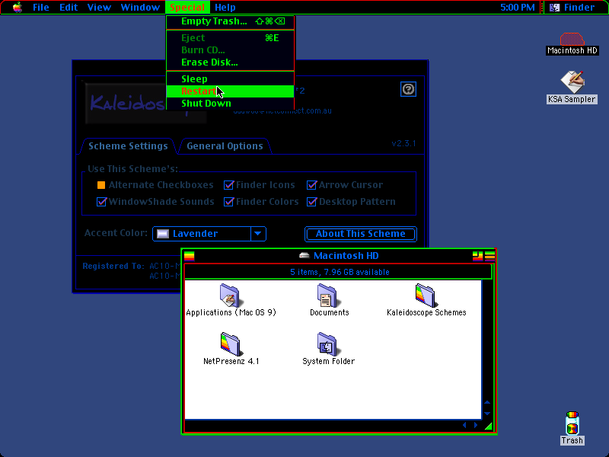
Task: Select the KSA Sampler desktop icon
Action: pos(572,81)
